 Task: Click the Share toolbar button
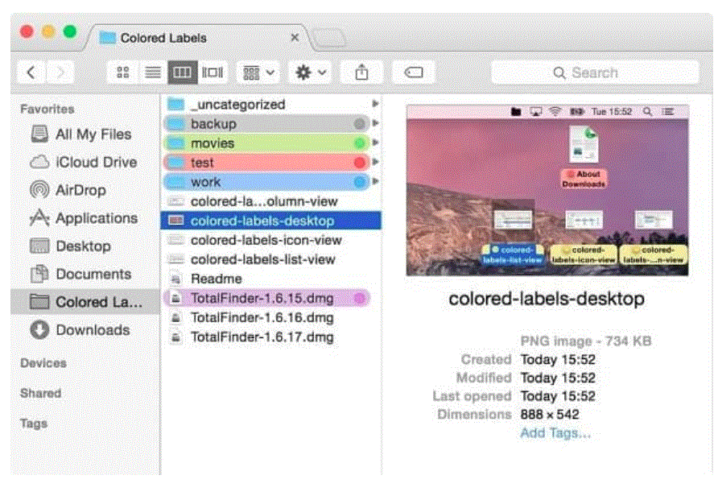tap(361, 72)
